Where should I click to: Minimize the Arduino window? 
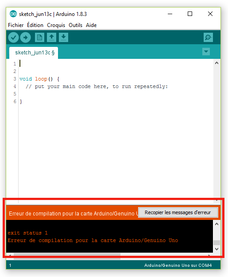click(x=170, y=14)
